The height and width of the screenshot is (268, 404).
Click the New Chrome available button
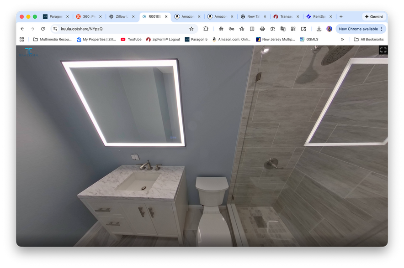pos(361,29)
